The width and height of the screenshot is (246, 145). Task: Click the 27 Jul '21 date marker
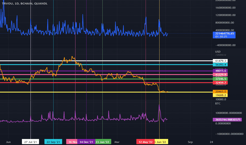click(30, 142)
